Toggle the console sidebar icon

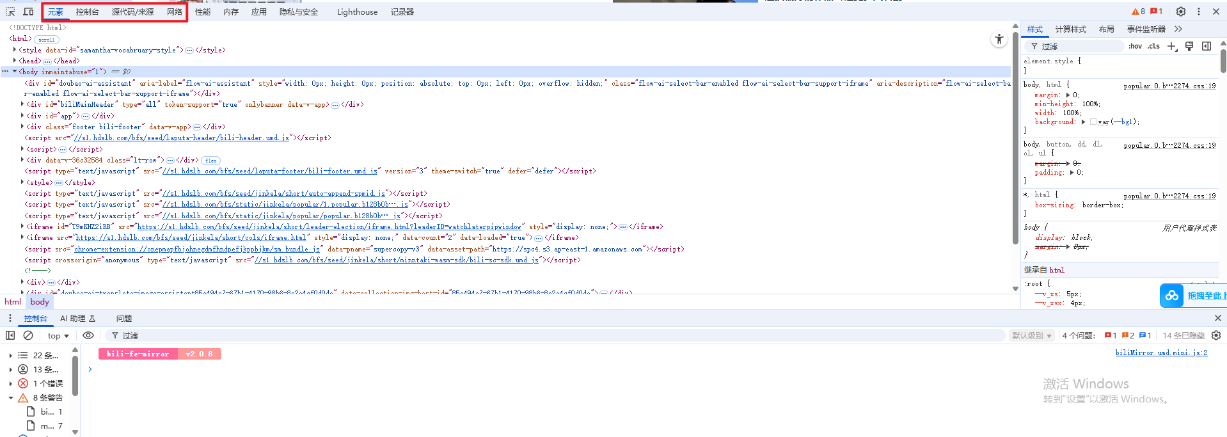(x=10, y=335)
